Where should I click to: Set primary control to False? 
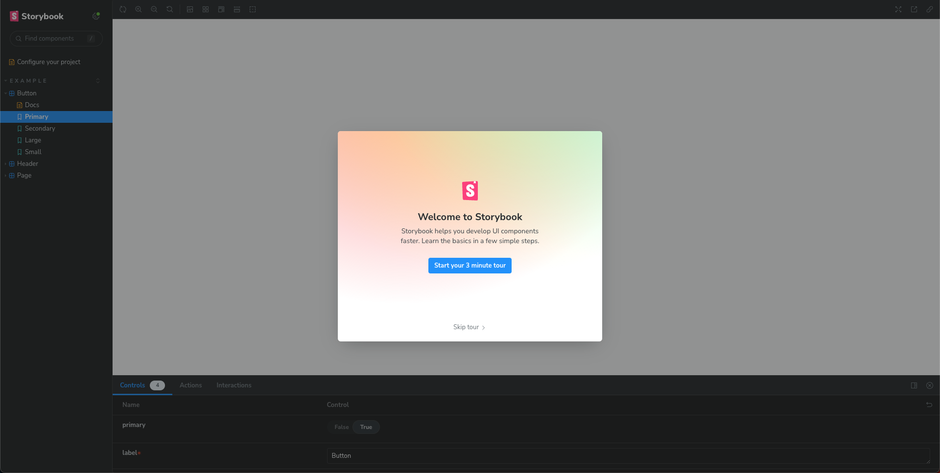[x=341, y=427]
